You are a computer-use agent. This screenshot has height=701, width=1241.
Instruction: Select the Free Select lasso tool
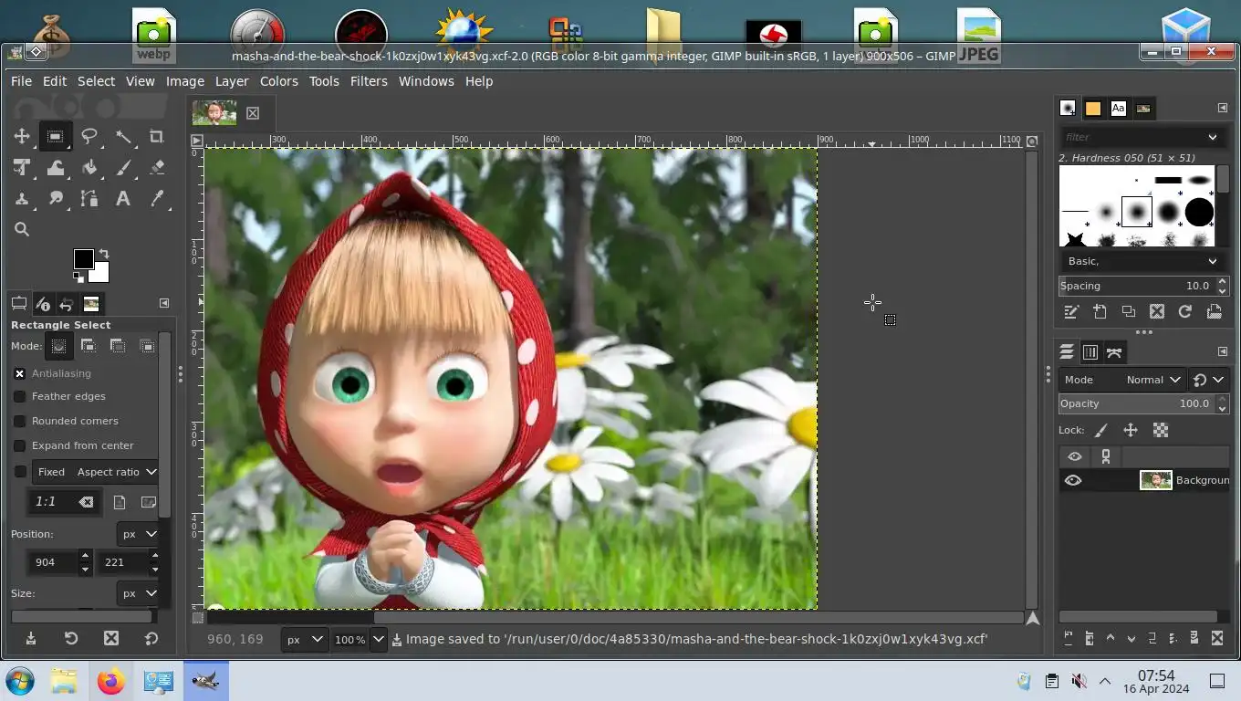(x=89, y=137)
